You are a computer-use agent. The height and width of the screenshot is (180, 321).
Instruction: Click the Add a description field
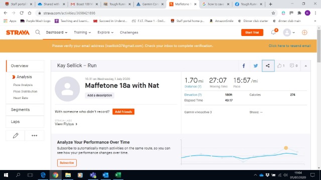click(99, 95)
